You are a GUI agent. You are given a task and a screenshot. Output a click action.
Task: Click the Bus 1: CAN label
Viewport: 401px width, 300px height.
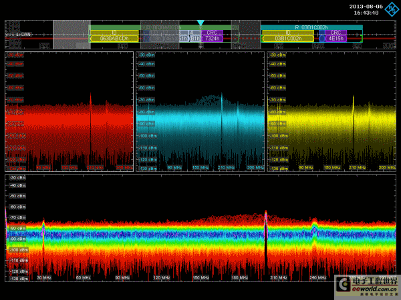[18, 35]
